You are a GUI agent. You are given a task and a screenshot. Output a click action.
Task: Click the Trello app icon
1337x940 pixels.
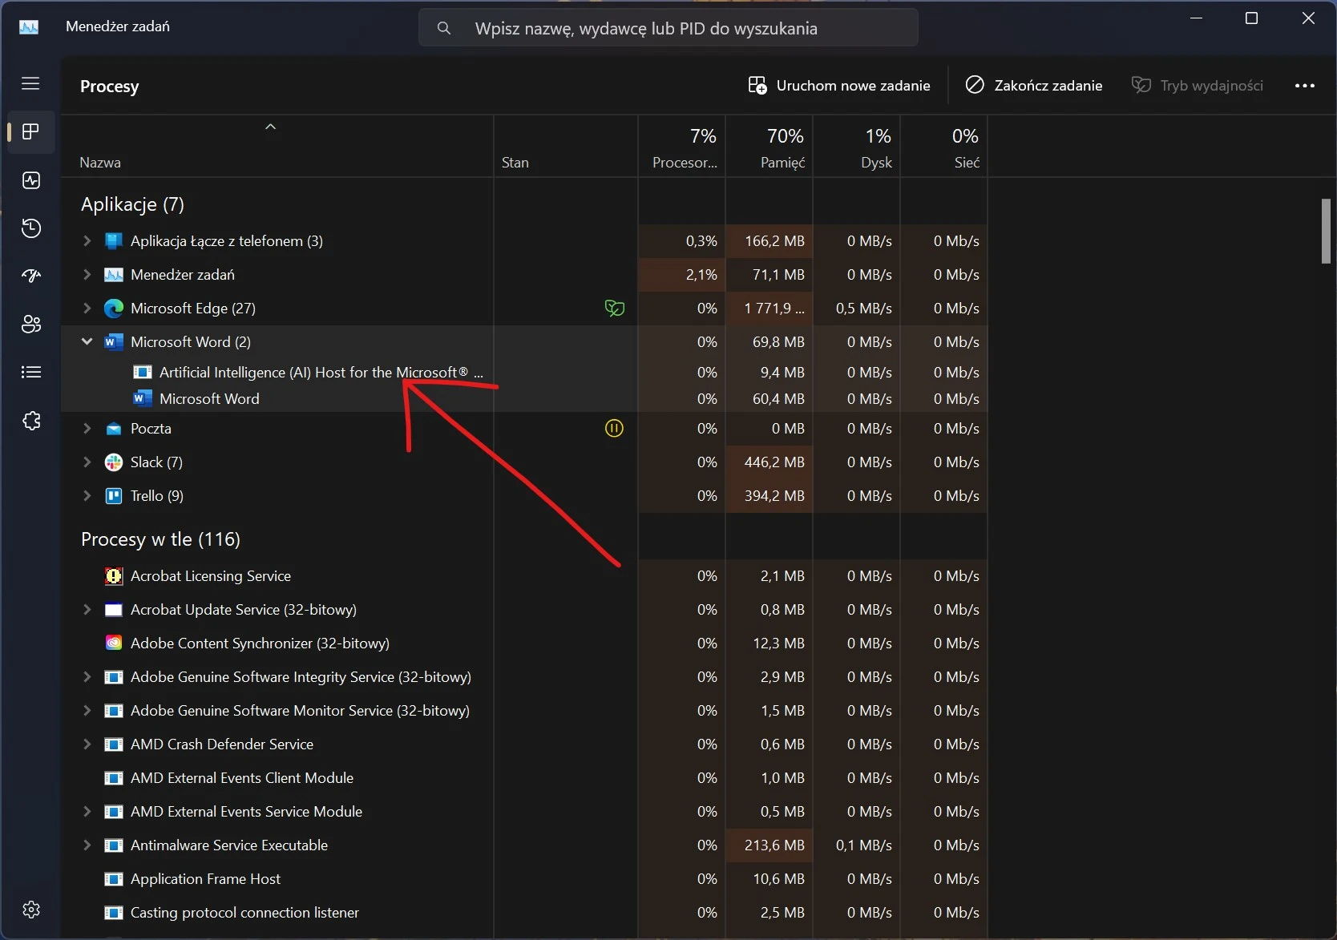coord(114,496)
